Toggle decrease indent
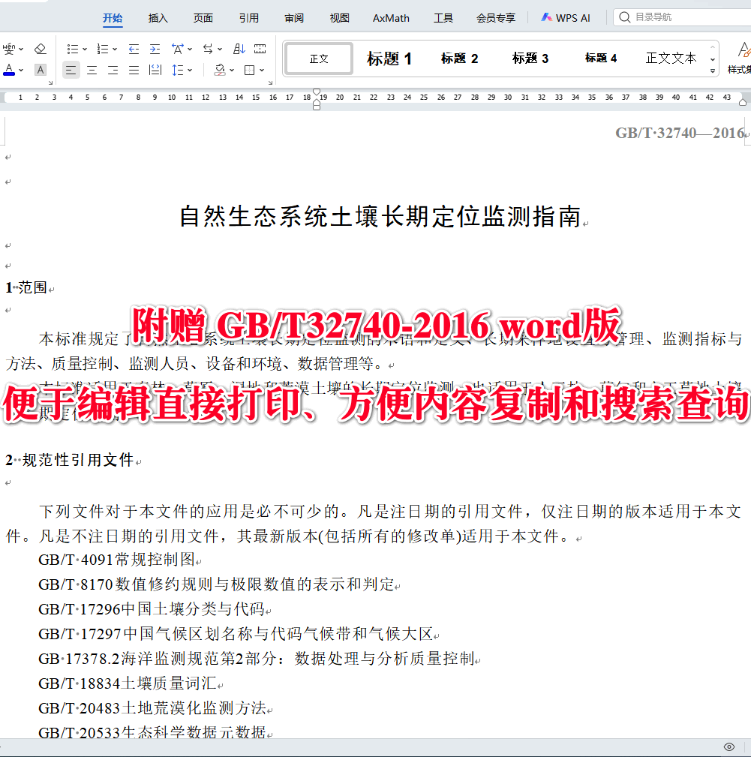This screenshot has width=751, height=757. [134, 50]
